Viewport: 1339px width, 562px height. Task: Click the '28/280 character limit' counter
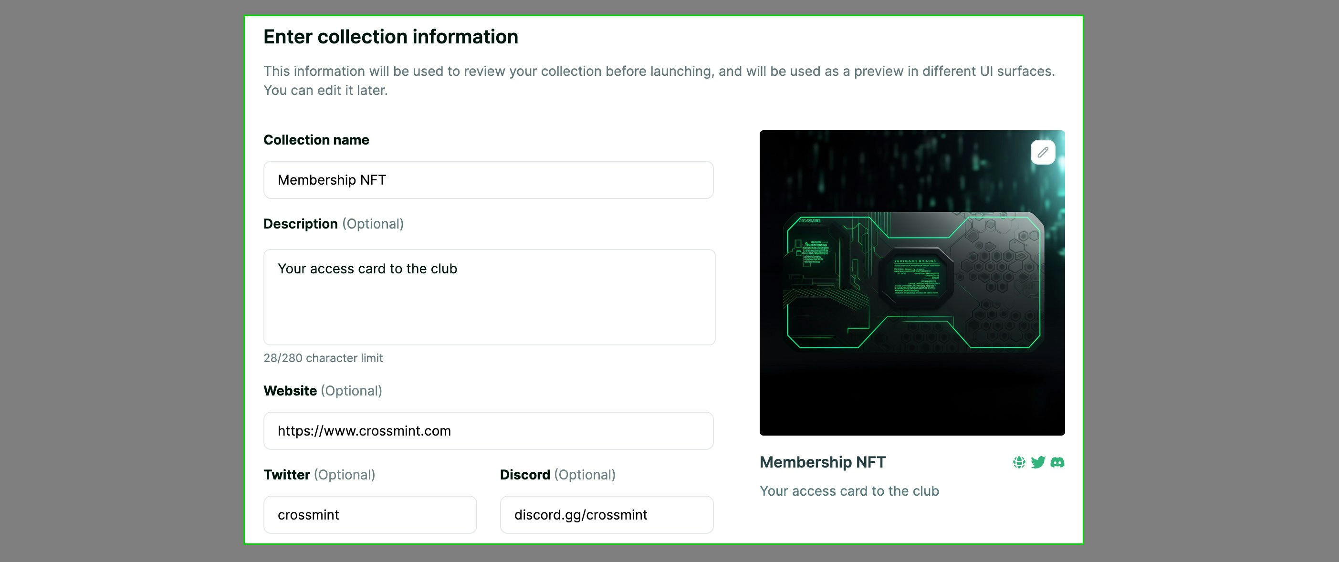point(323,358)
